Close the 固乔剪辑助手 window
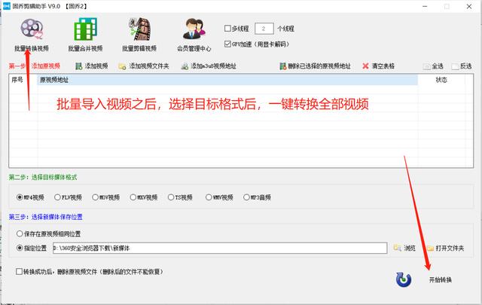The height and width of the screenshot is (305, 482). [x=469, y=6]
